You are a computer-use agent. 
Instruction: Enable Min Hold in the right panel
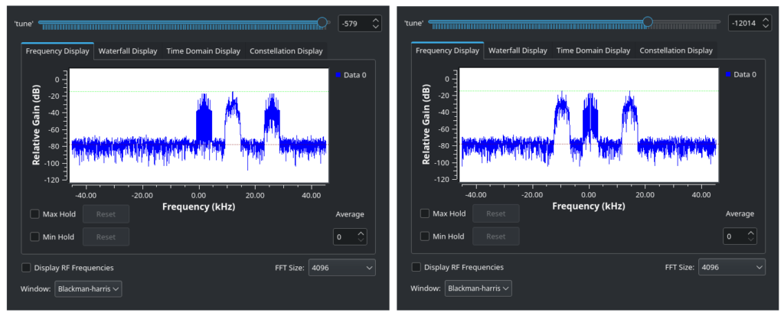coord(425,236)
